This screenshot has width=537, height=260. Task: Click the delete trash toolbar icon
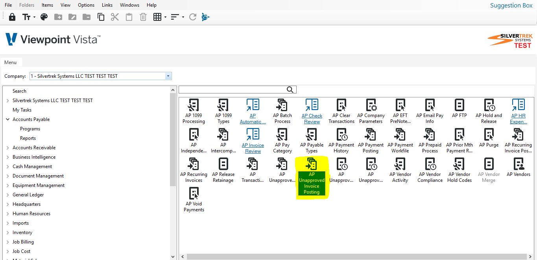(x=143, y=17)
